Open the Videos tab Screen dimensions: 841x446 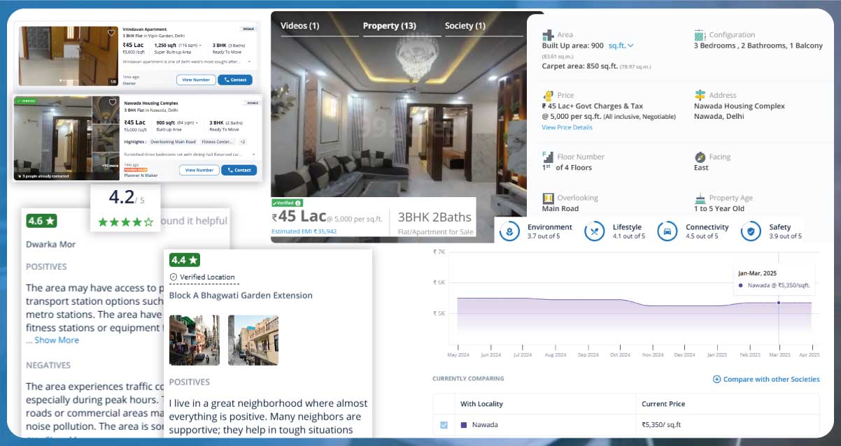(x=300, y=25)
